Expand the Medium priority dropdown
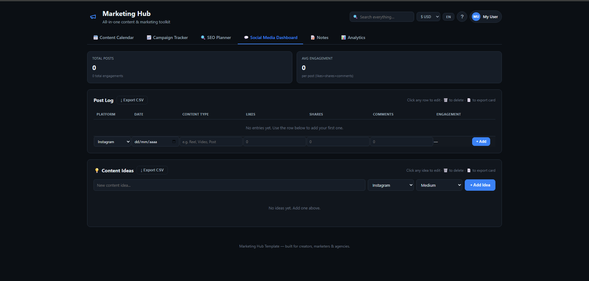This screenshot has height=281, width=589. click(x=439, y=185)
